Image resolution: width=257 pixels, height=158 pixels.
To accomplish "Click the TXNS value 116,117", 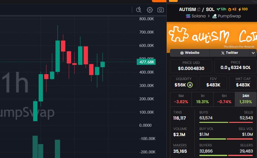I will pyautogui.click(x=180, y=118).
